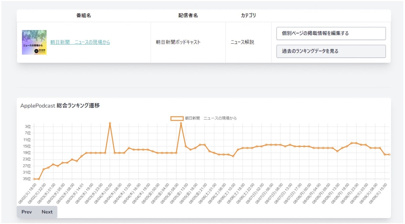Select the peak data point at 08/04(木) 02:00
Screen dimensions: 405x224
(110, 123)
